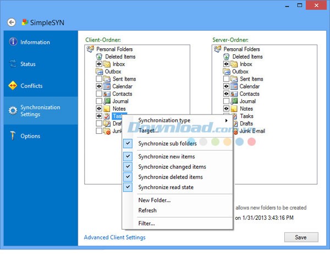Image resolution: width=330 pixels, height=256 pixels.
Task: Click the back arrow icon
Action: click(11, 22)
